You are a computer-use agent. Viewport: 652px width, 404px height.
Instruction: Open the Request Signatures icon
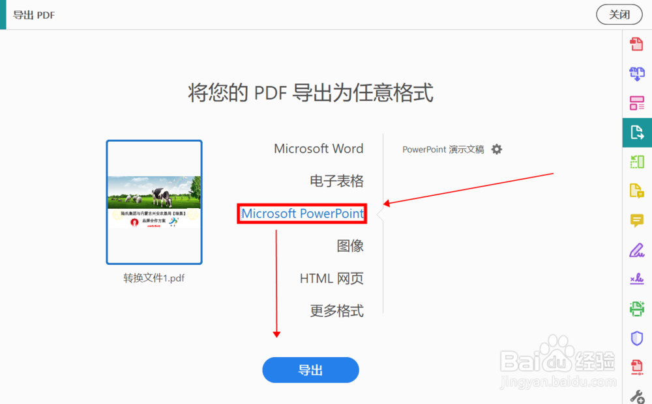pyautogui.click(x=636, y=278)
